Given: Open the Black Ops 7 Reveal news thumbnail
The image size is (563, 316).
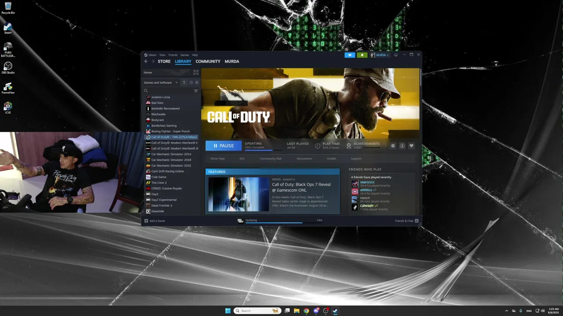Looking at the screenshot, I should point(239,194).
